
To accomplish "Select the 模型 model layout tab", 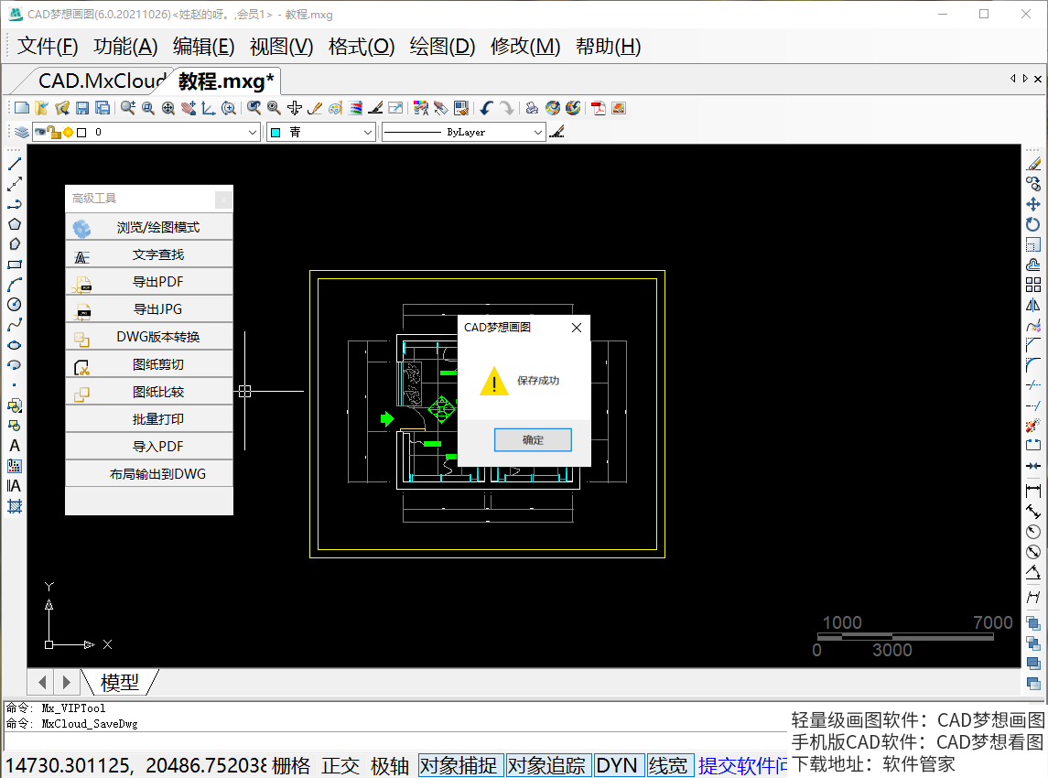I will tap(120, 683).
